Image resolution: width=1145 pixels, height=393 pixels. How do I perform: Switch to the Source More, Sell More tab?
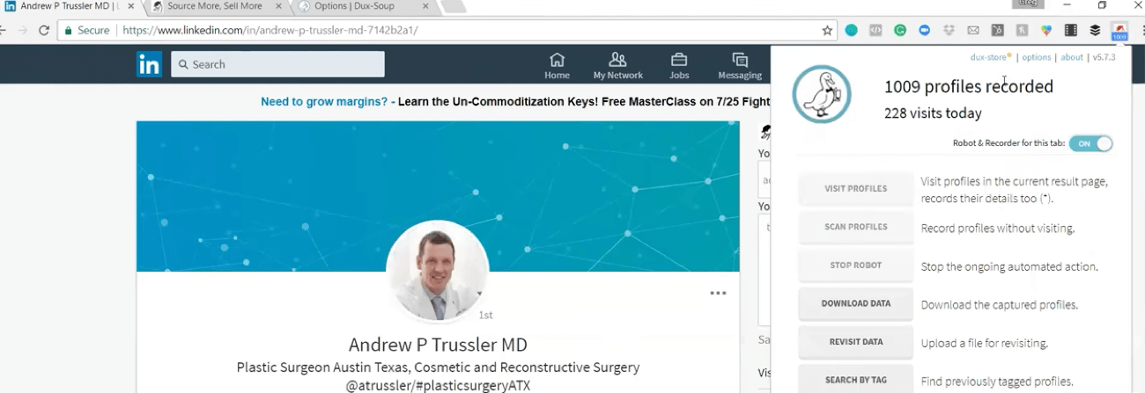tap(214, 6)
